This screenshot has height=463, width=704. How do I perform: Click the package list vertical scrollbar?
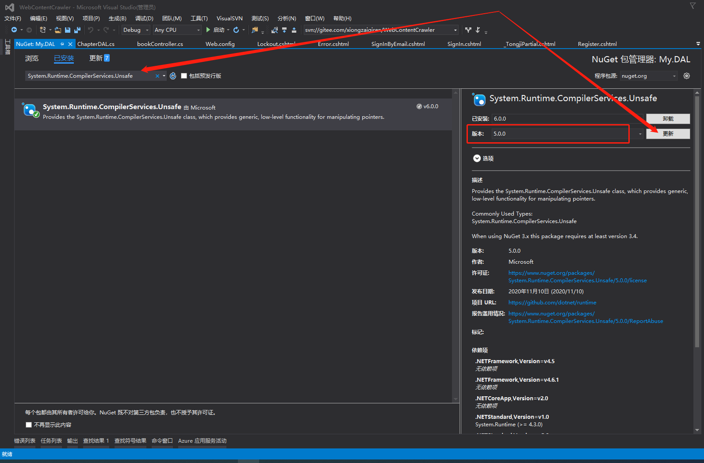pyautogui.click(x=456, y=246)
